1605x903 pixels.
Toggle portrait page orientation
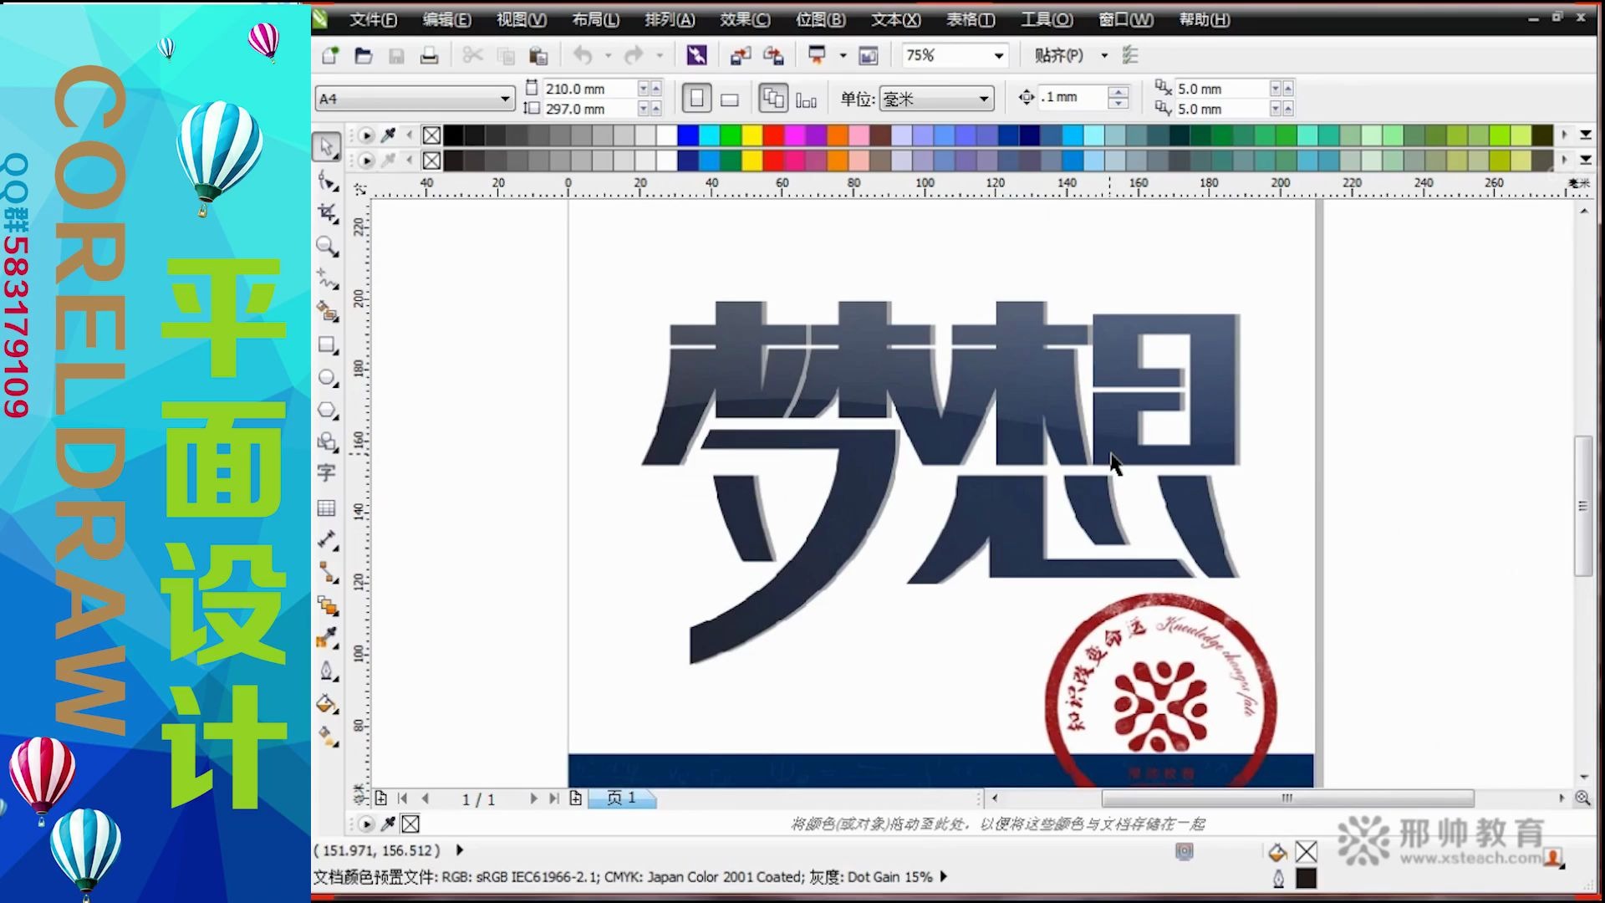click(697, 97)
